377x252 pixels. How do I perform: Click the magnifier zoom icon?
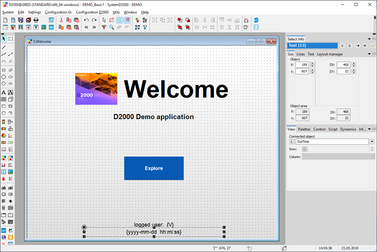pos(111,27)
